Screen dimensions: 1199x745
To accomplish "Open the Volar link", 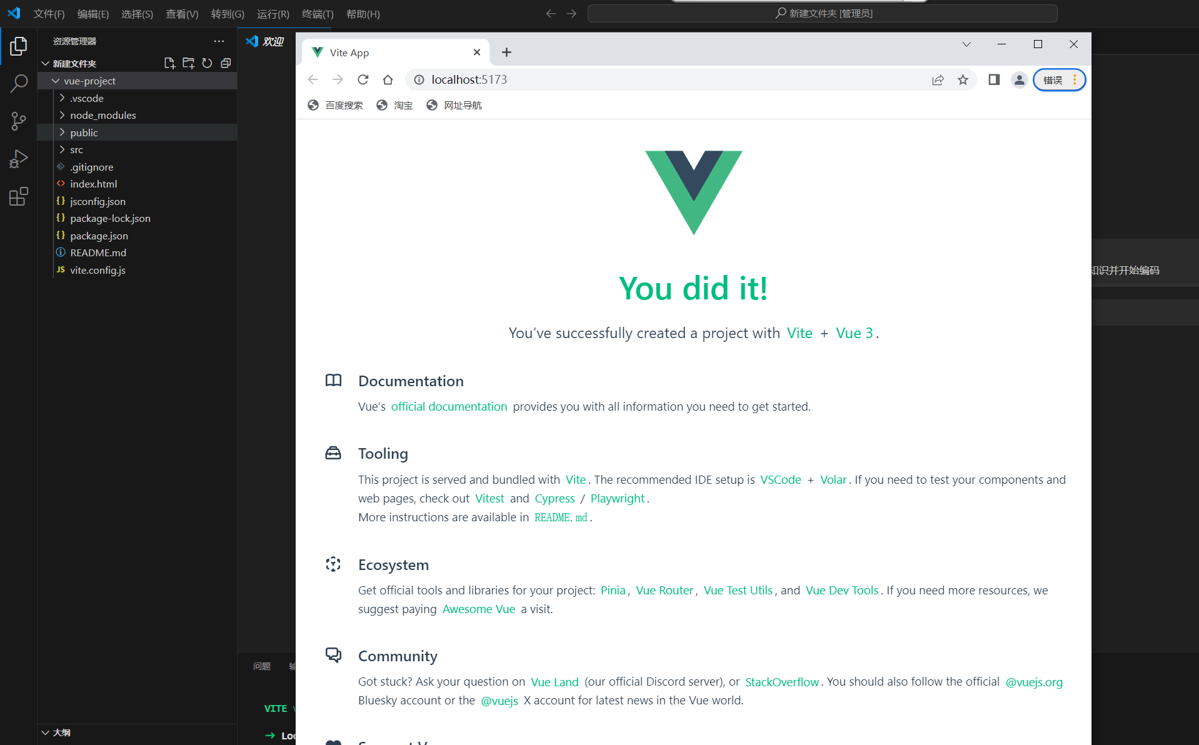I will point(833,480).
